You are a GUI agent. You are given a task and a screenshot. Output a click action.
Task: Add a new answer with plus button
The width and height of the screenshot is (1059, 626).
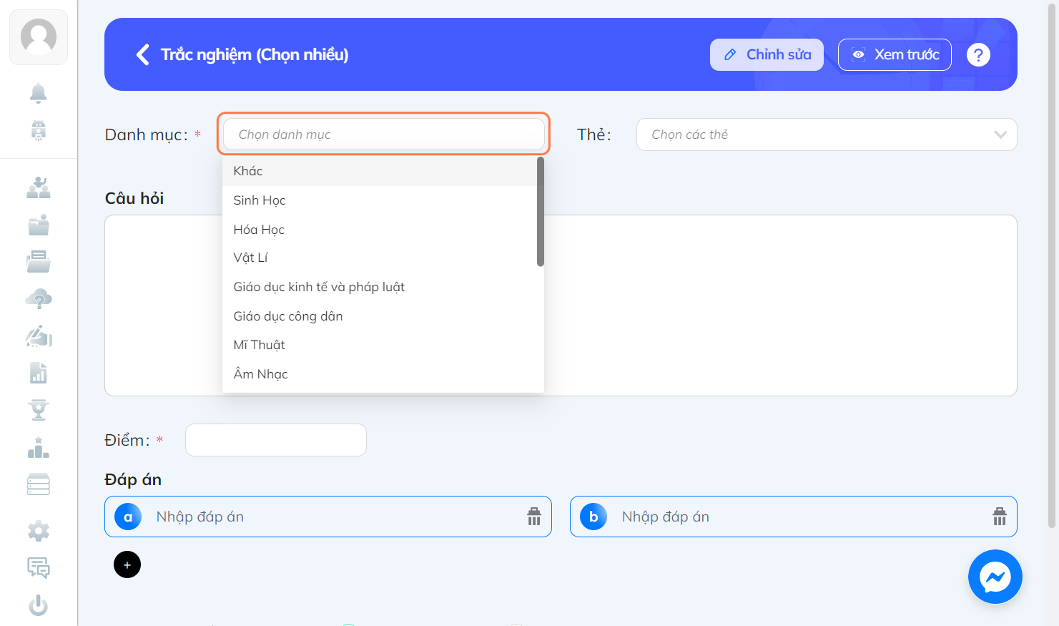(127, 564)
